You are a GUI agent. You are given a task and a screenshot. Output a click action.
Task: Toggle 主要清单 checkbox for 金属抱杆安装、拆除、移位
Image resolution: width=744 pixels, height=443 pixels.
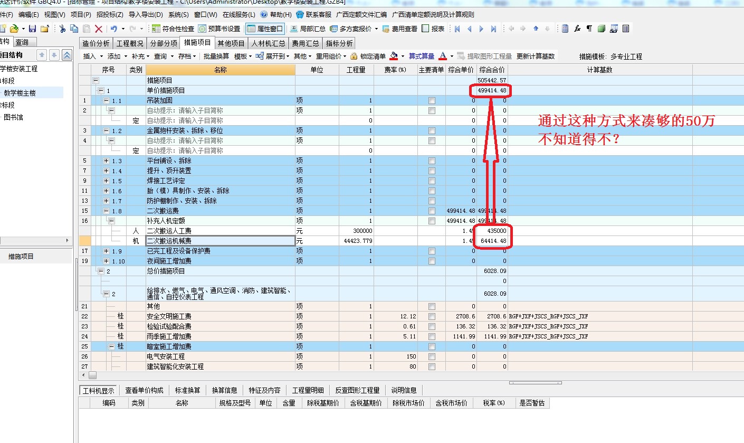(432, 130)
